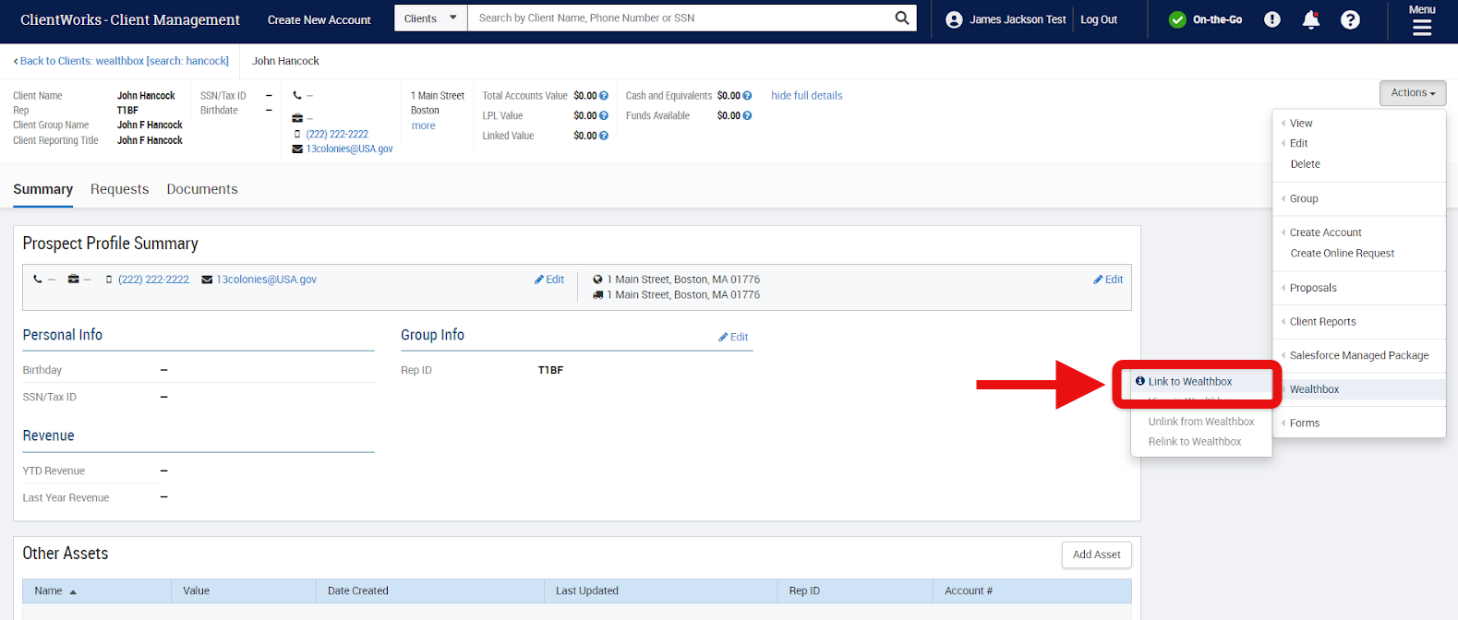Screen dimensions: 1458x620
Task: Click the search magnifying glass icon
Action: (901, 18)
